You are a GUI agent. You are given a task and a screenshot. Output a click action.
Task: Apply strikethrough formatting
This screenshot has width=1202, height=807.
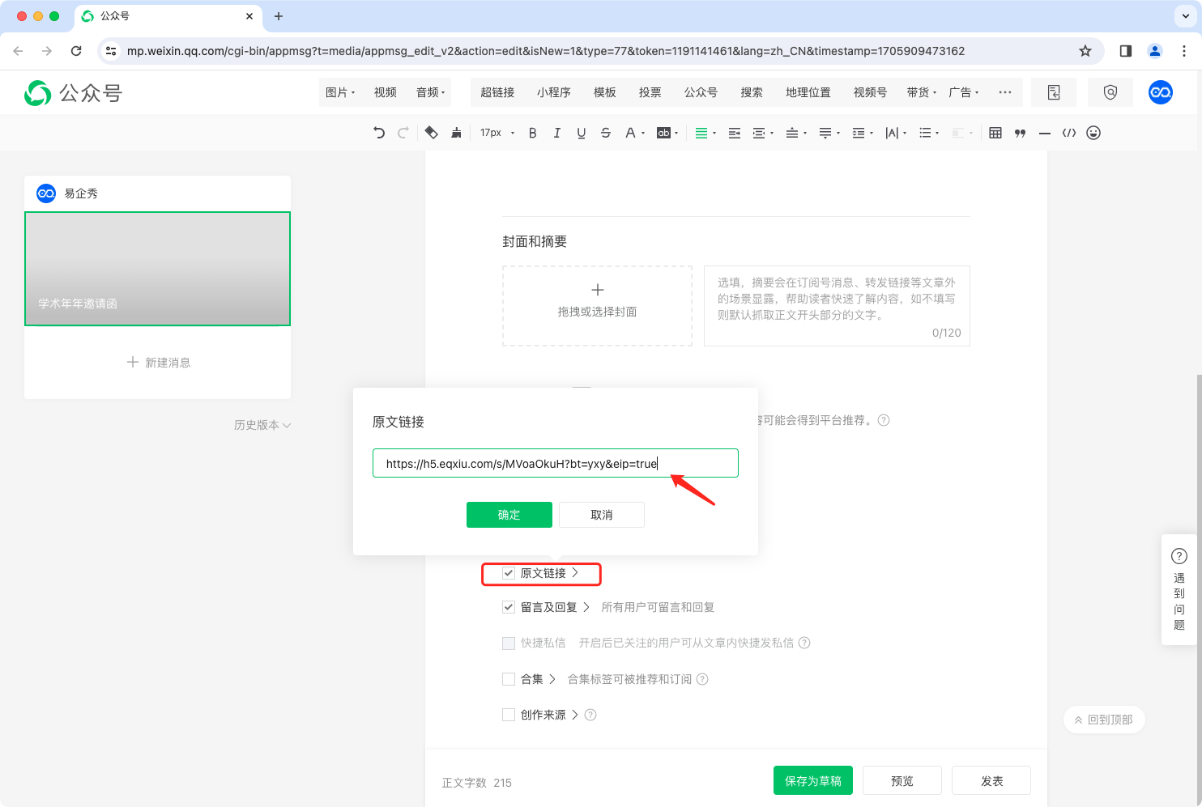[x=605, y=133]
